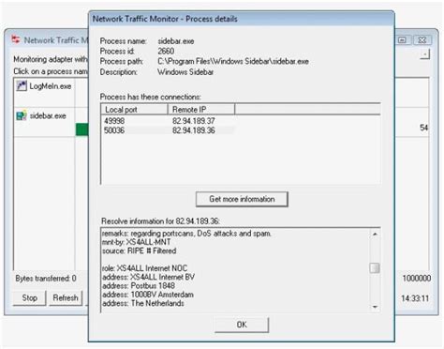Click the Network Traffic Monitor app icon
This screenshot has width=444, height=349.
(x=16, y=39)
